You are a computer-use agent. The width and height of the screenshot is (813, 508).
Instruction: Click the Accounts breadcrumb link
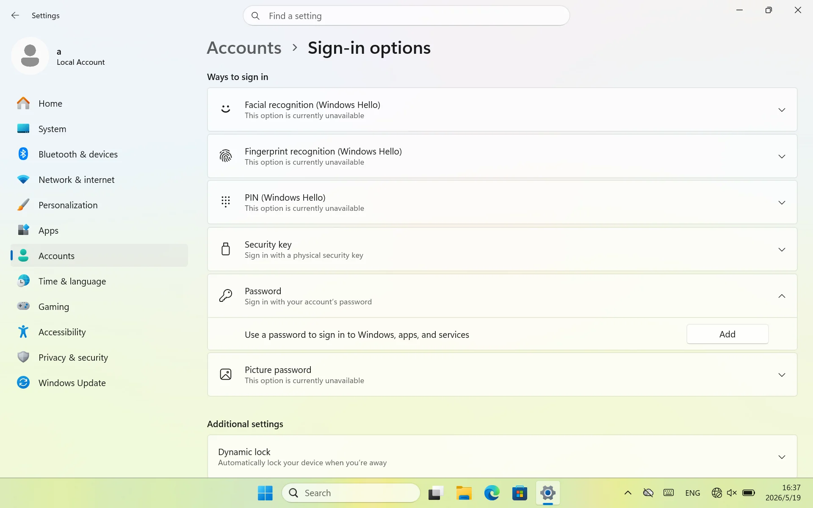point(244,48)
